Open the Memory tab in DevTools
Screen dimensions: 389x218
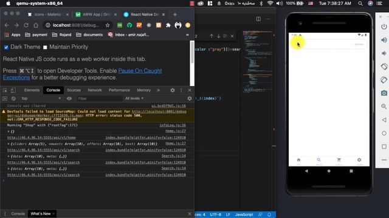tap(144, 90)
